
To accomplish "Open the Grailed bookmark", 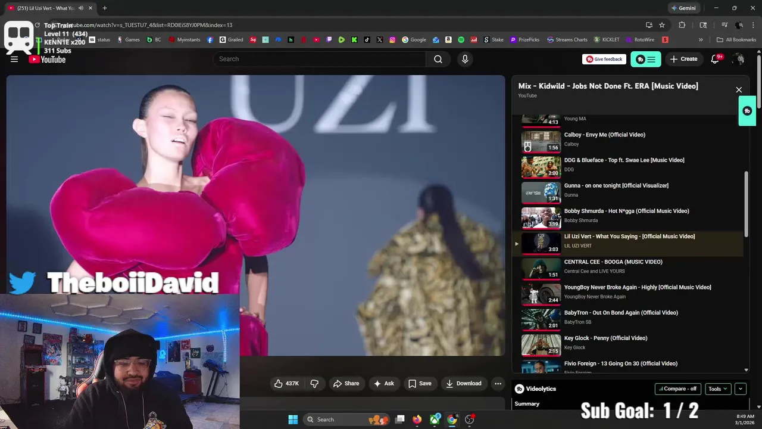I will (x=232, y=40).
